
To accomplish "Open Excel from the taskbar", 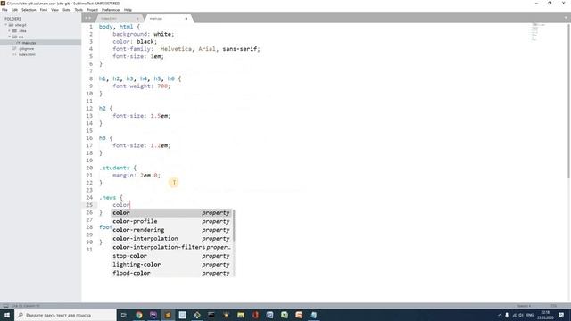I will coord(285,315).
